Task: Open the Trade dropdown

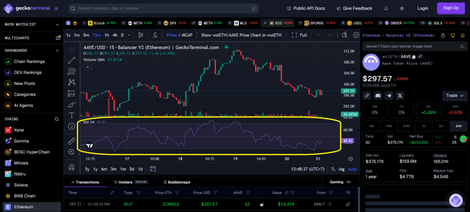Action: pos(454,96)
